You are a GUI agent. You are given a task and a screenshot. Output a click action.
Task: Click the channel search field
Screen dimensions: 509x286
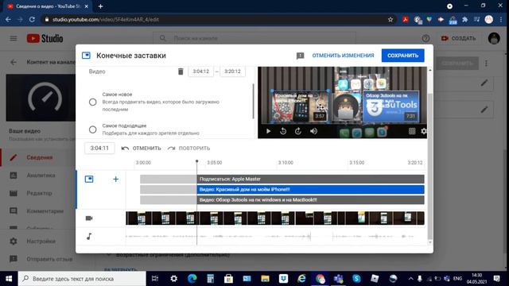[254, 38]
